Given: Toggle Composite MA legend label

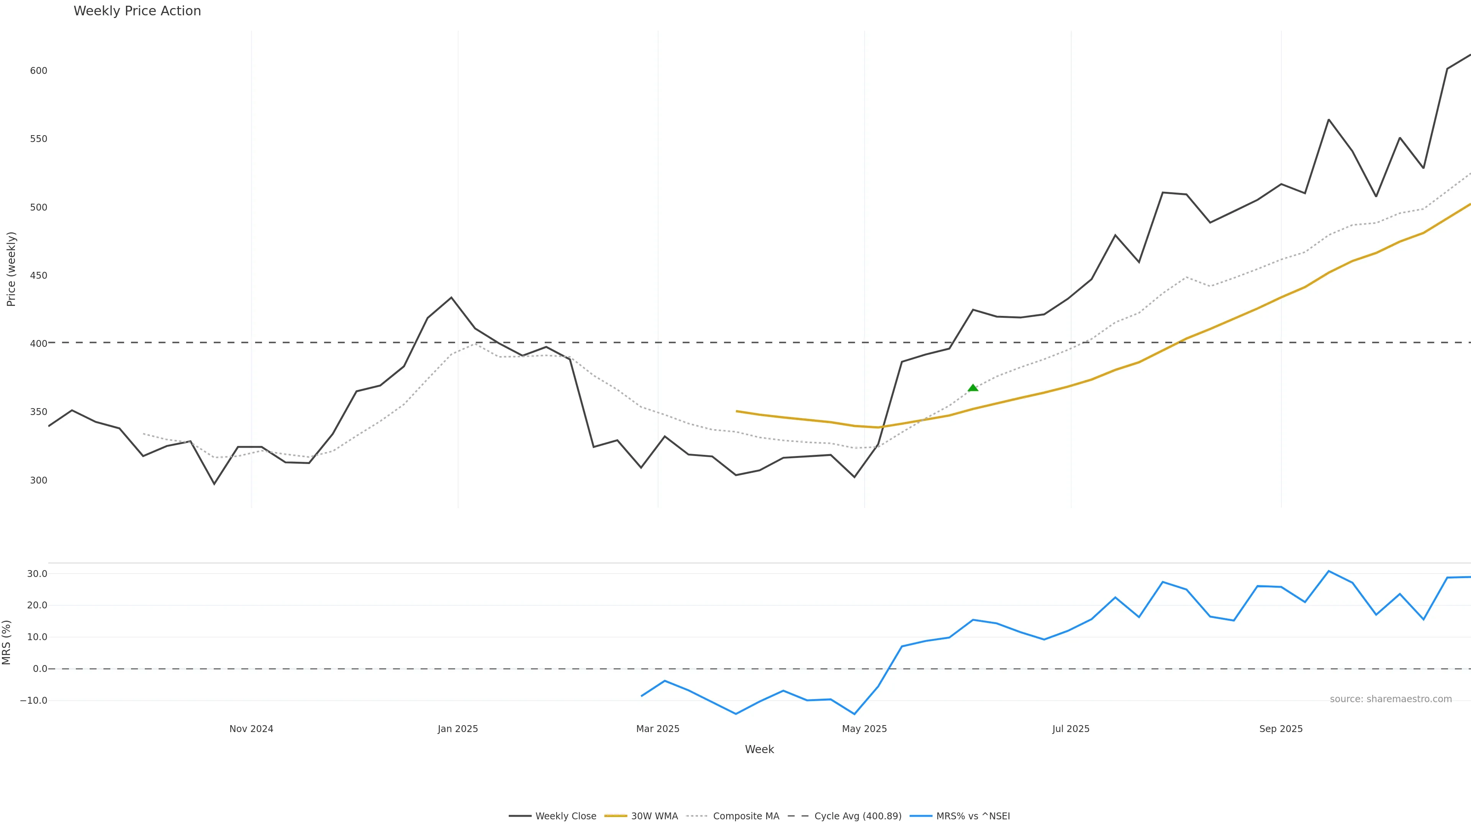Looking at the screenshot, I should tap(746, 816).
